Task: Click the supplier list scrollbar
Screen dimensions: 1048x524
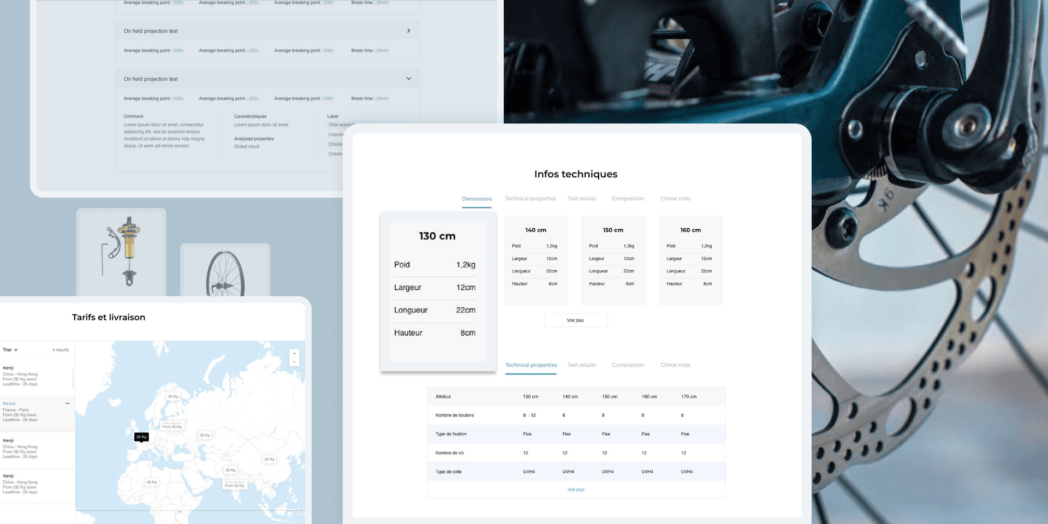Action: coord(73,378)
